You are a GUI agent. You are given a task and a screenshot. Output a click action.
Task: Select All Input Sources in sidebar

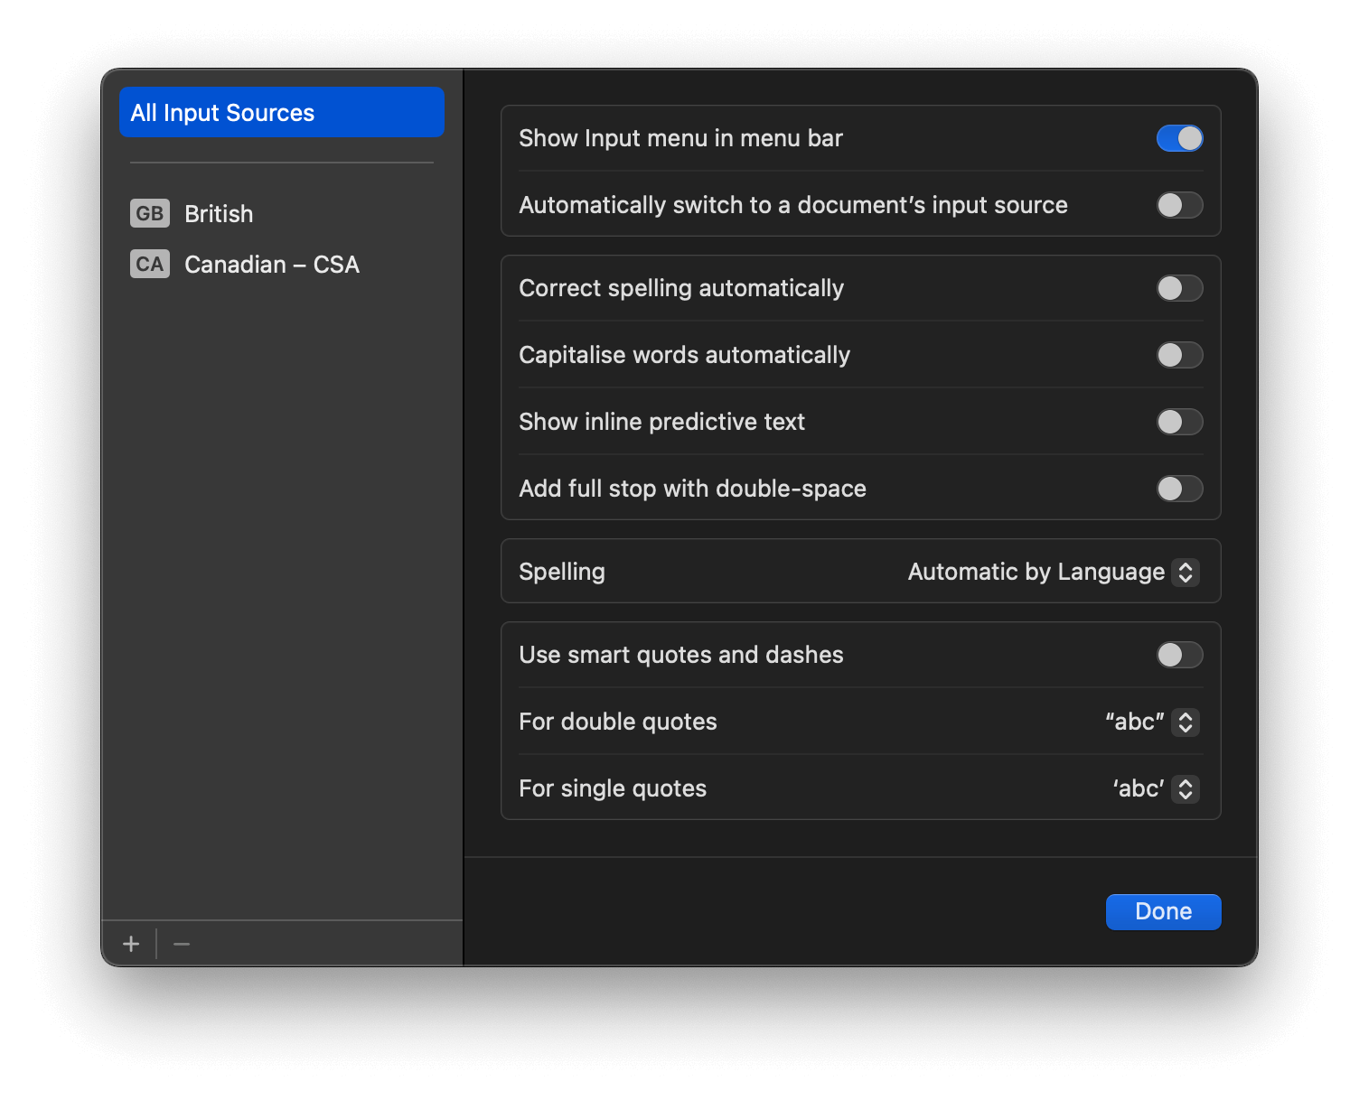281,113
